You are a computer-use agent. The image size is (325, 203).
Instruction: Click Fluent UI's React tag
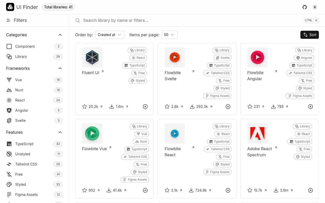[x=138, y=58]
